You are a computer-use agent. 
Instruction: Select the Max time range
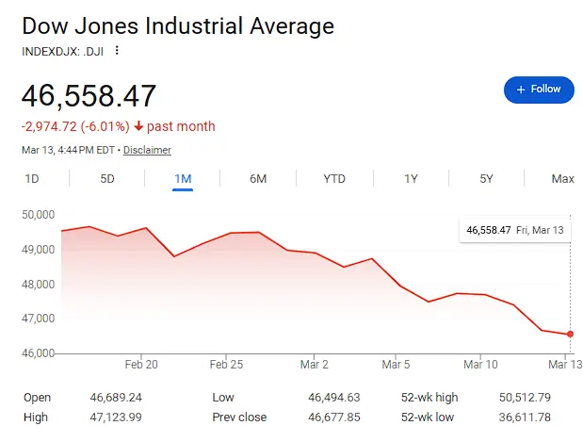pos(562,179)
